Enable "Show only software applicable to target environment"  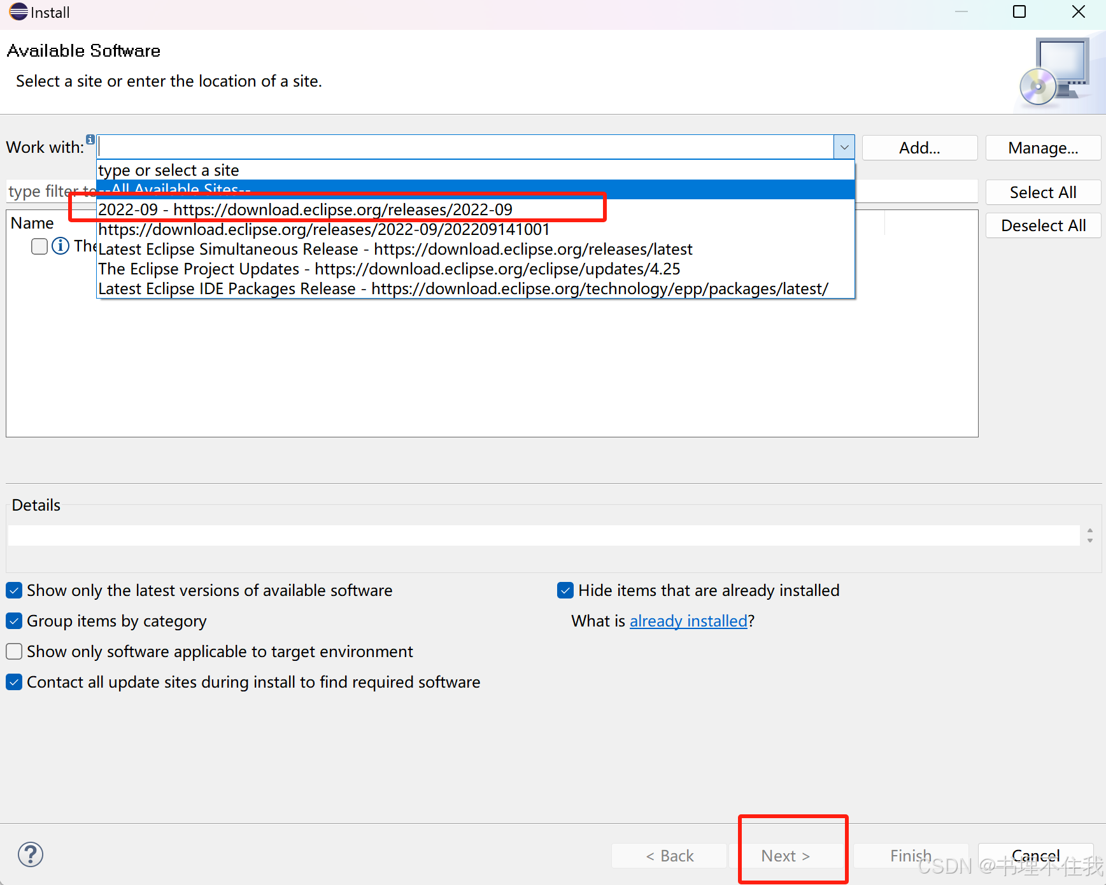[x=13, y=651]
